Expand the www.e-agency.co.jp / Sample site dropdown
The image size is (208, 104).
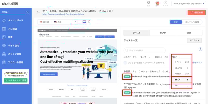point(189,4)
